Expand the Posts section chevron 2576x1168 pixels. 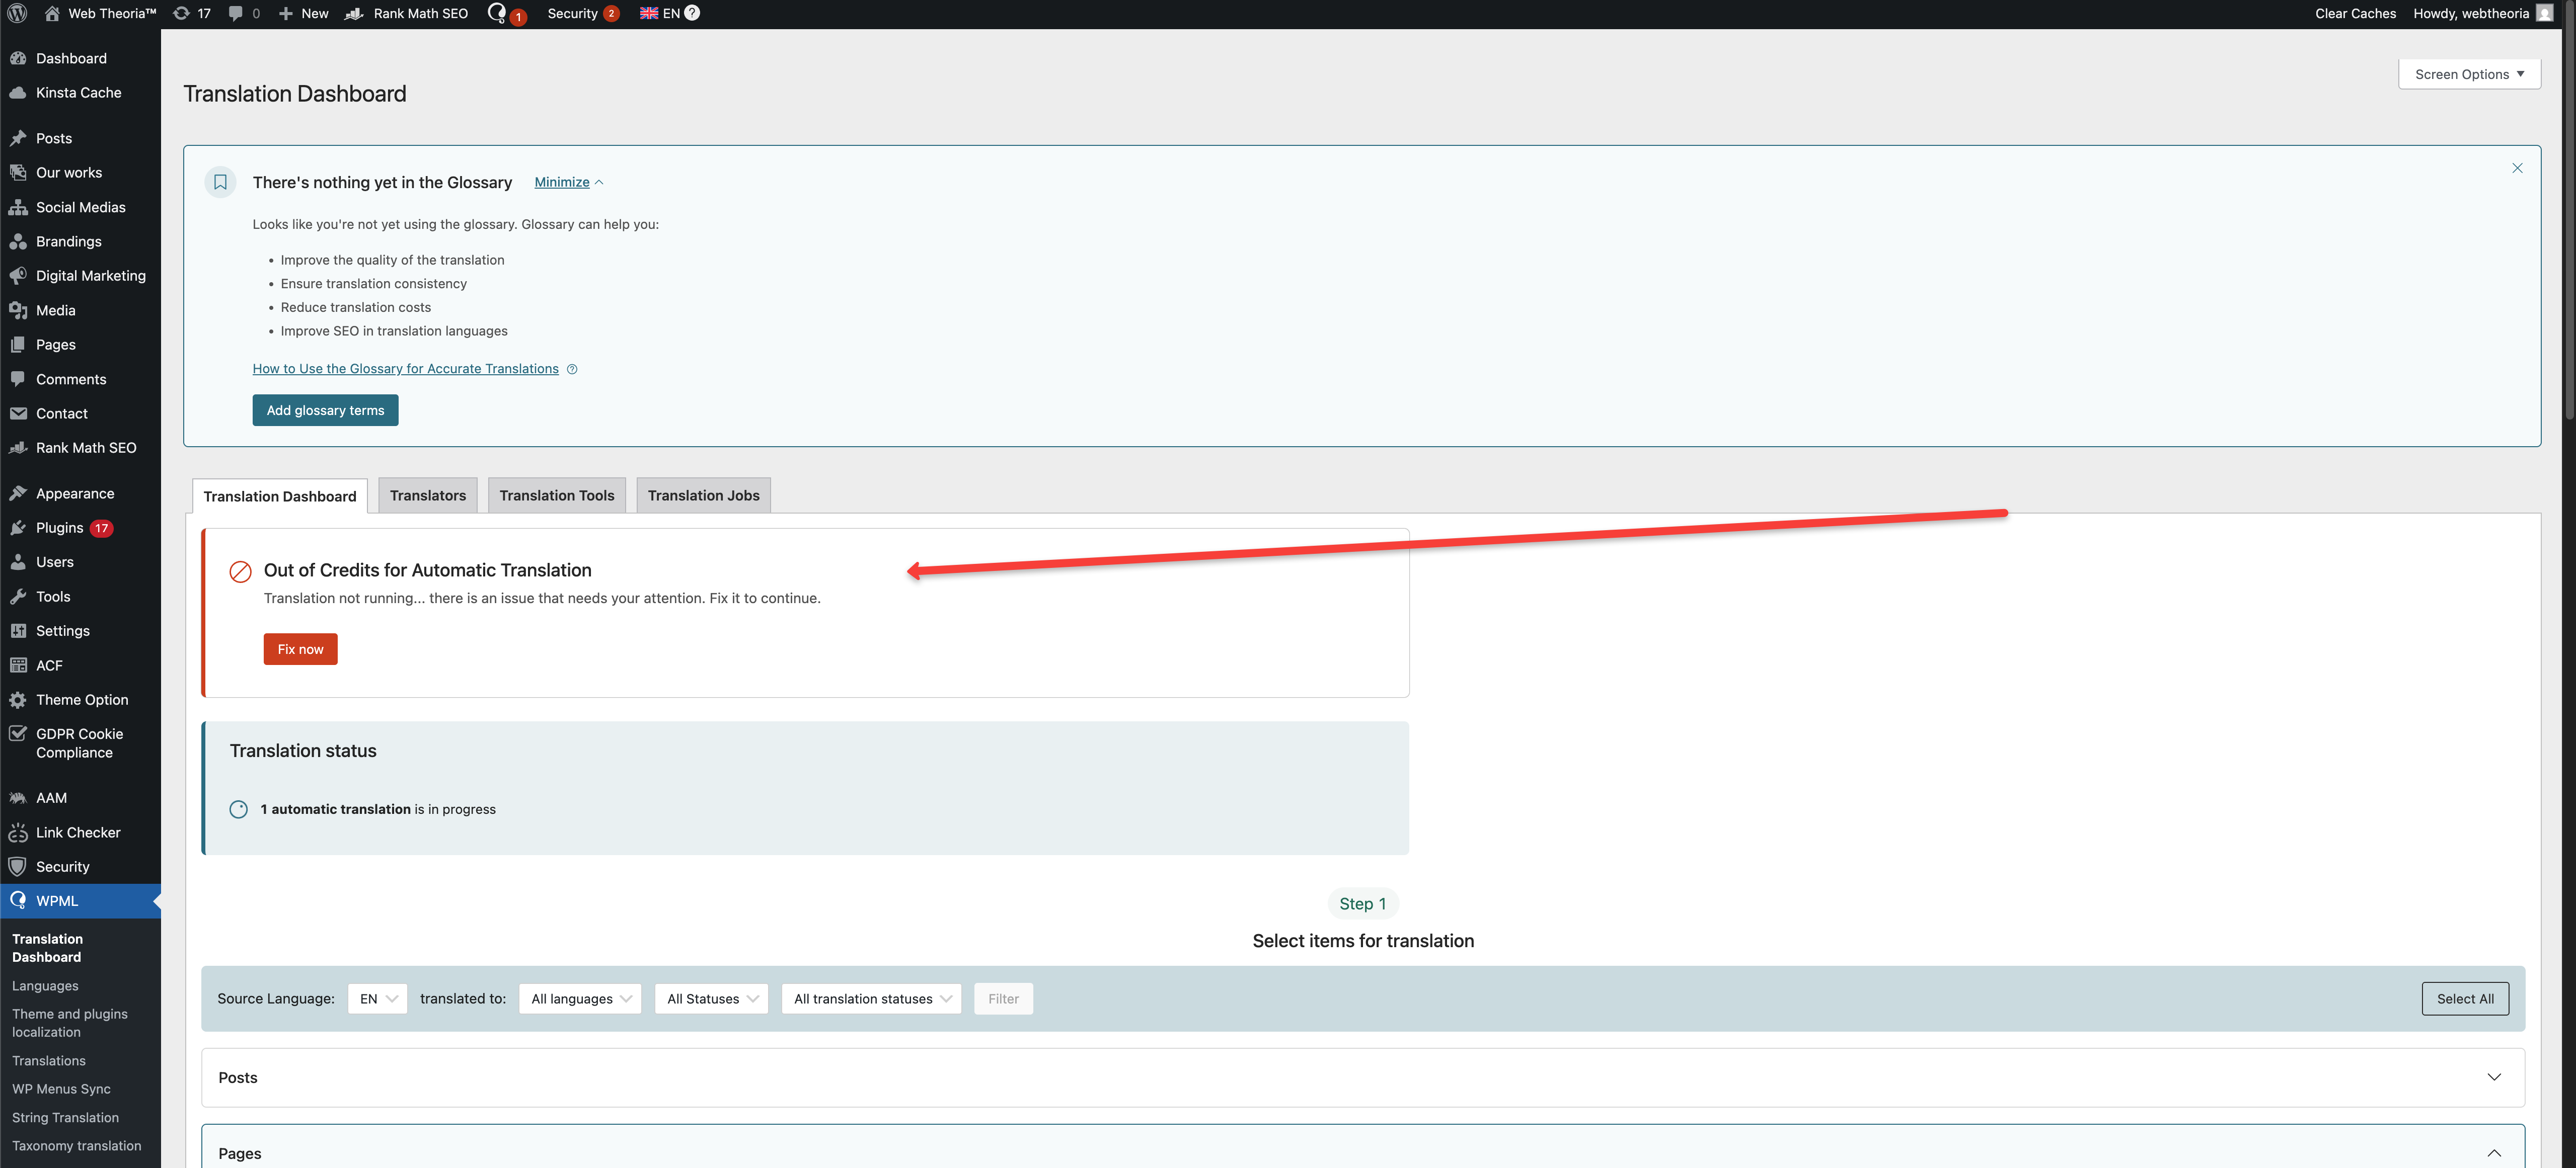(2493, 1077)
